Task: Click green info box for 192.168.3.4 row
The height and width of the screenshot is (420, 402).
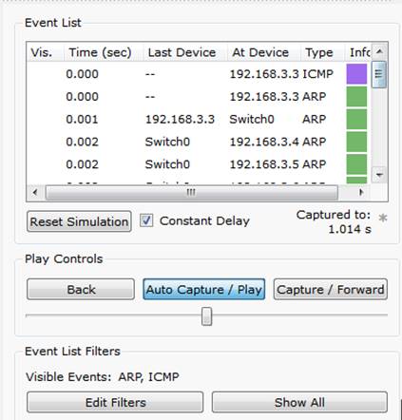Action: point(356,142)
